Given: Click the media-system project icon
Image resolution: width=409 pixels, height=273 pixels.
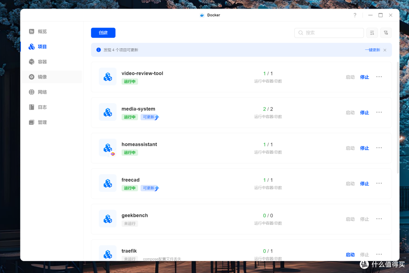Looking at the screenshot, I should click(x=108, y=112).
